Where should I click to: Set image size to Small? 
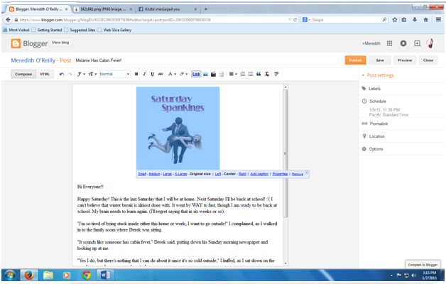141,174
